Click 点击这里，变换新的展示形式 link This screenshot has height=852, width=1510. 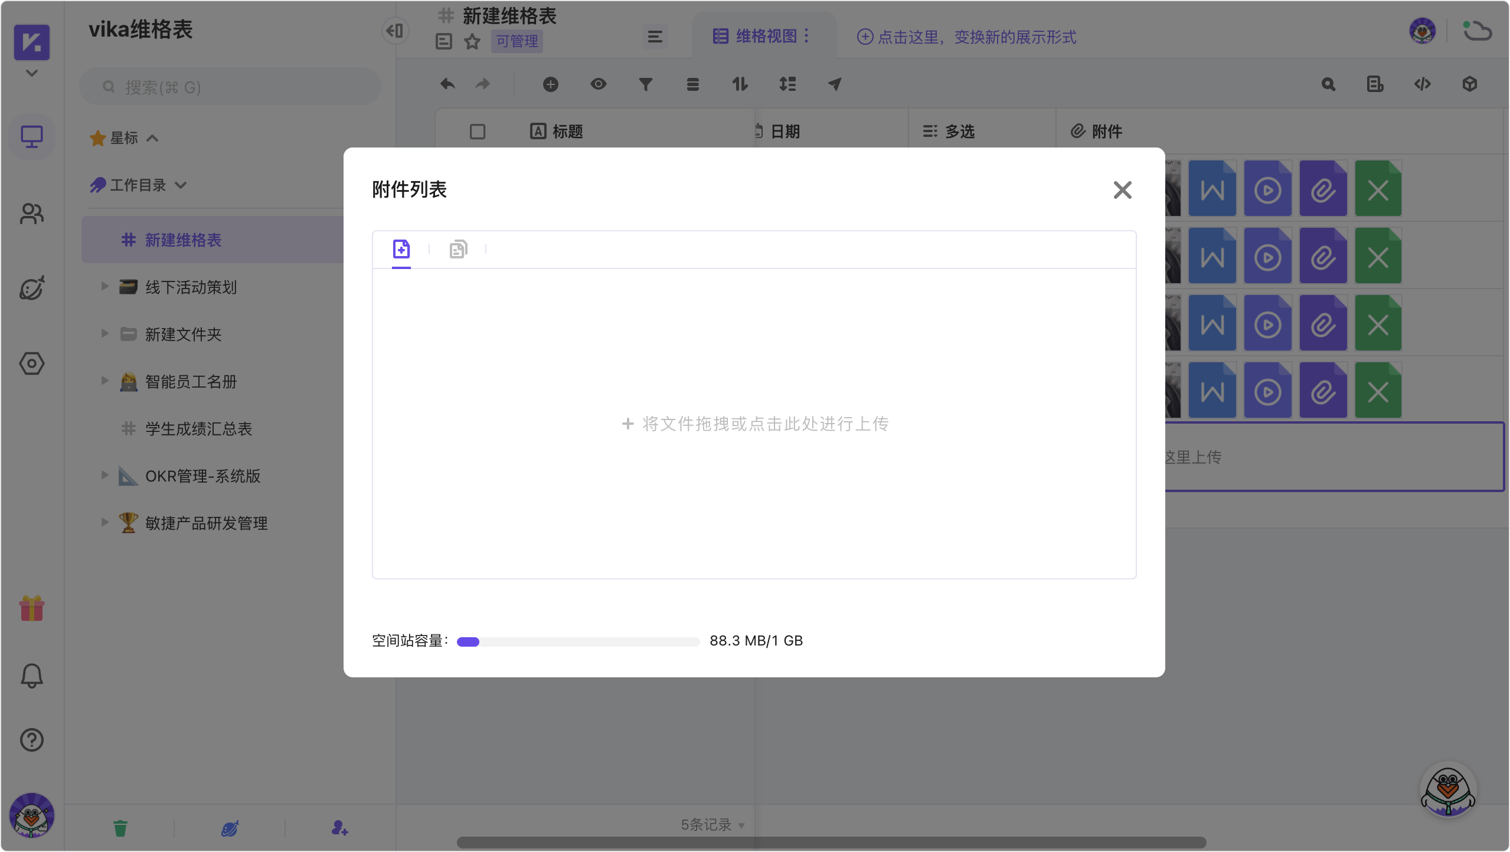(966, 37)
